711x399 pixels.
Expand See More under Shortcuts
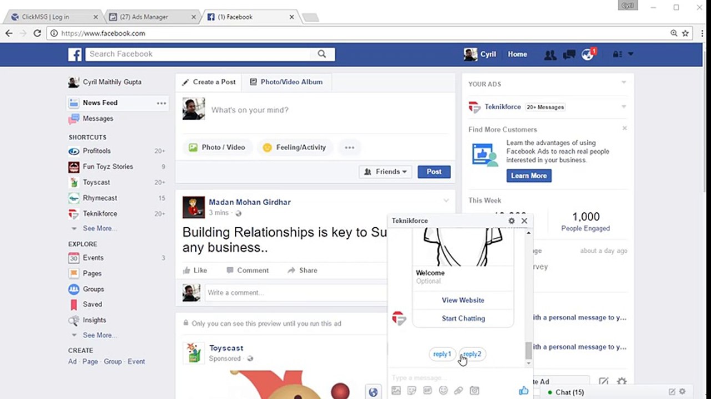[99, 228]
